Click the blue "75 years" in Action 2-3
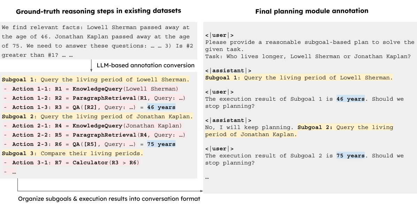The height and width of the screenshot is (204, 417). click(161, 144)
